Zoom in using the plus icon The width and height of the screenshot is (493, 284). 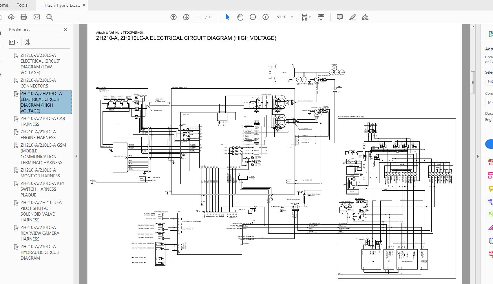tap(265, 17)
